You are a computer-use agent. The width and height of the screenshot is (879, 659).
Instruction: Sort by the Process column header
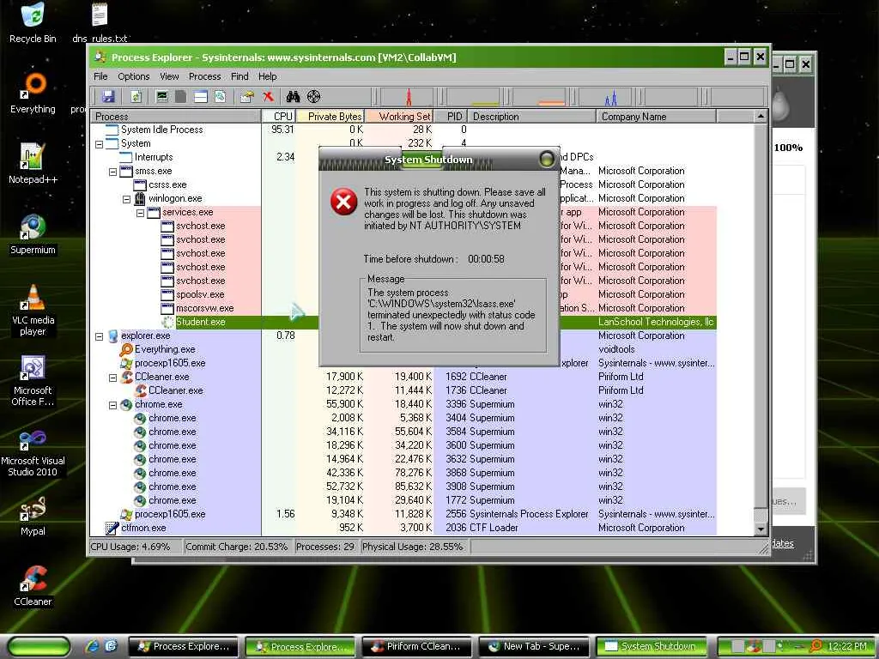(x=176, y=117)
